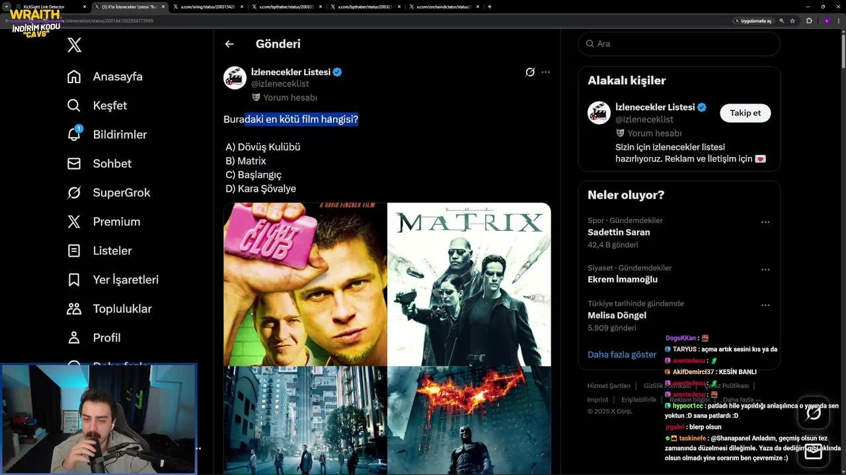Click option text 'B) Matrix'
846x475 pixels.
(x=246, y=161)
